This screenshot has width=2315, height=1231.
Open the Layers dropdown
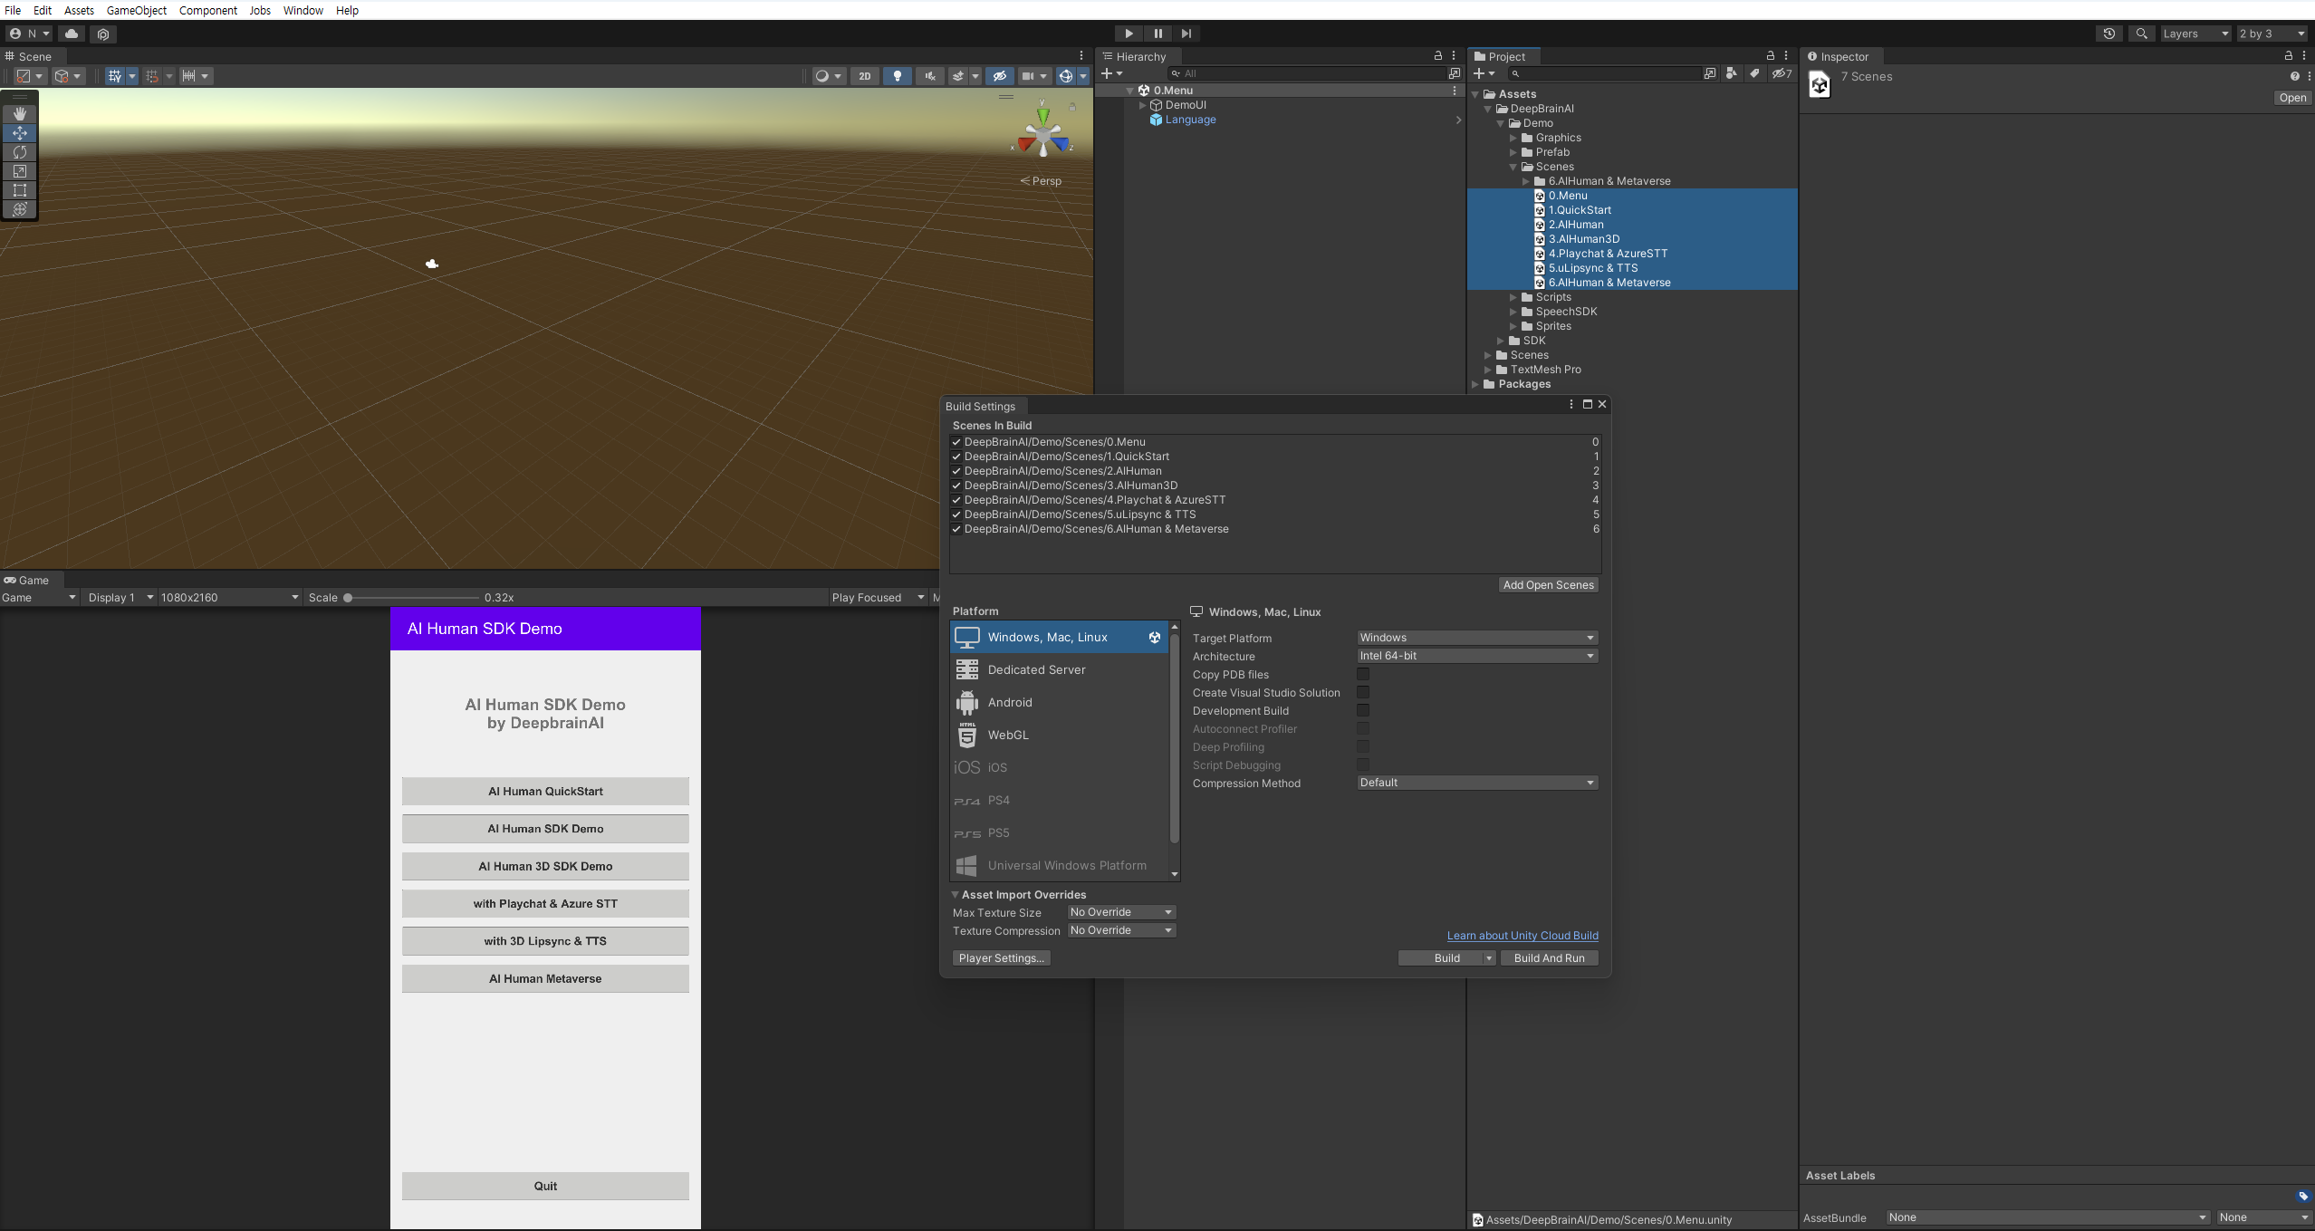2195,34
